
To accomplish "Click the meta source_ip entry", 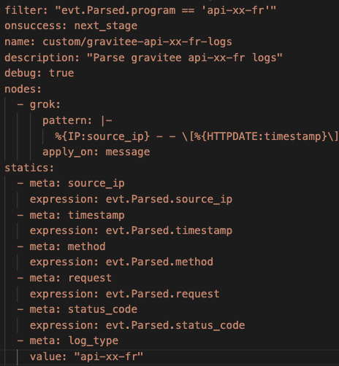I will [x=77, y=184].
